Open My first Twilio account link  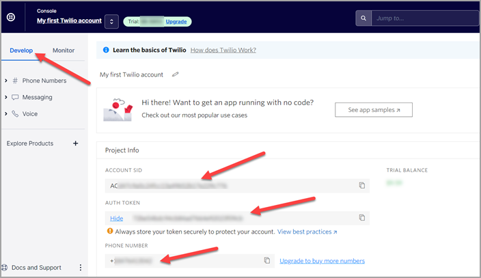[69, 20]
